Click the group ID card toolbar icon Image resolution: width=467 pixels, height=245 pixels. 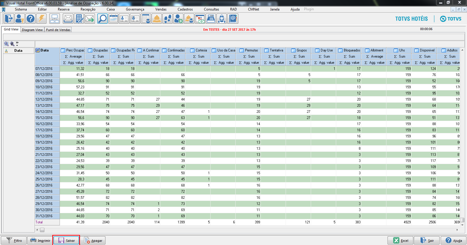point(135,19)
